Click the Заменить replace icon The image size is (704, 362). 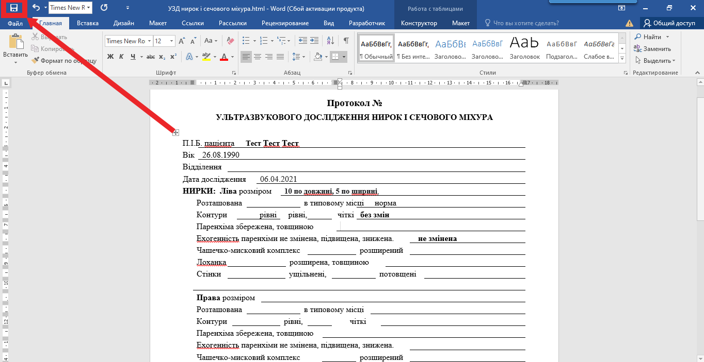click(x=638, y=49)
